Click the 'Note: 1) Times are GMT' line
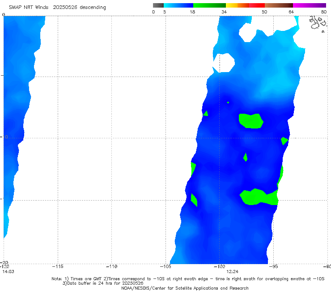 tap(188, 279)
